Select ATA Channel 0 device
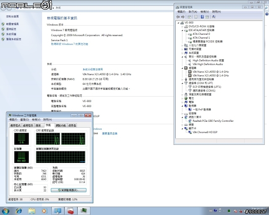This screenshot has height=215, width=269. (x=201, y=34)
